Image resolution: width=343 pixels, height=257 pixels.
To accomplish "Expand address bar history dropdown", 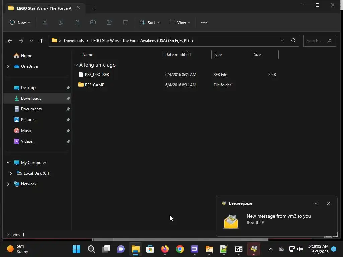I will [282, 40].
